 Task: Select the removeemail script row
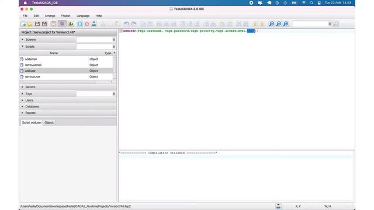point(66,65)
